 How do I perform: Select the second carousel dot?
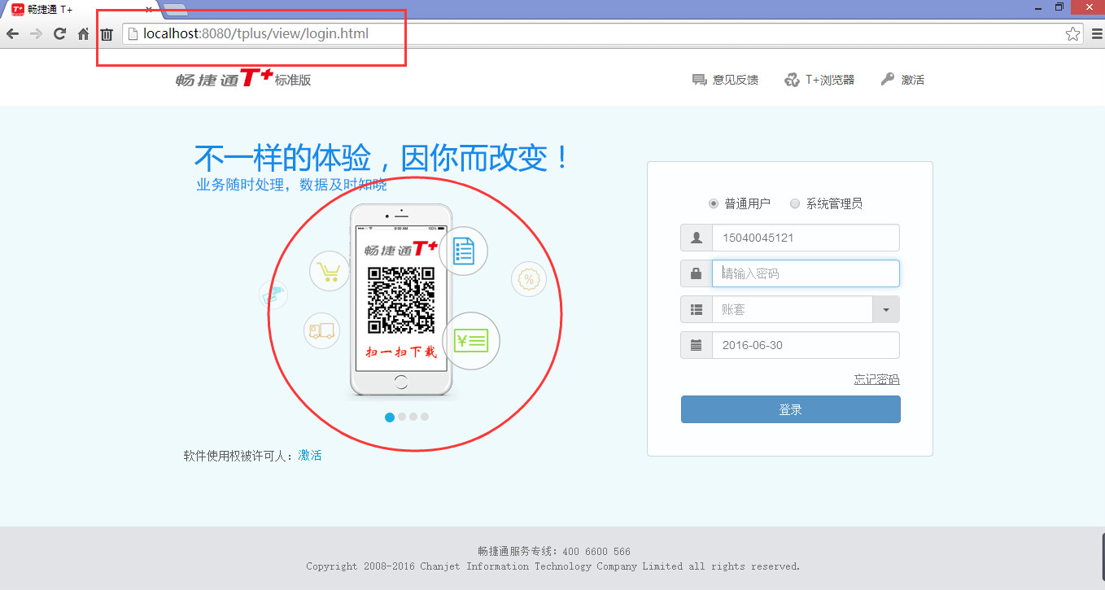(x=402, y=417)
